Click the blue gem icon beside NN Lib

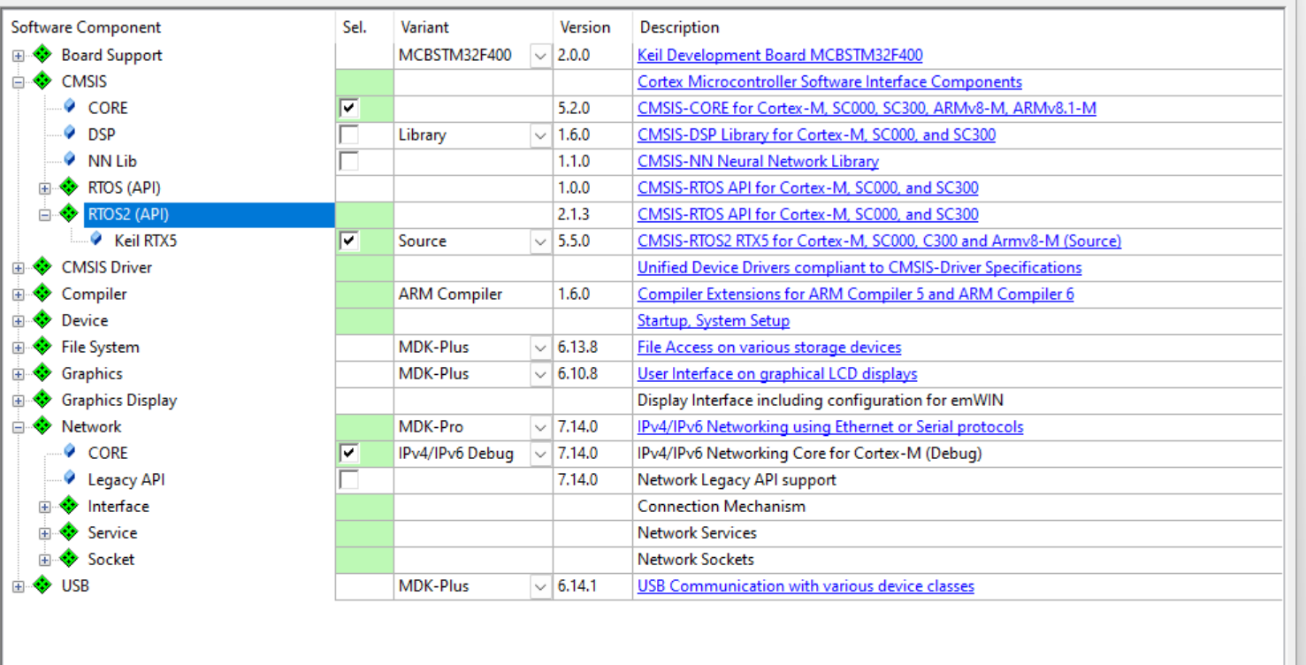(x=70, y=160)
